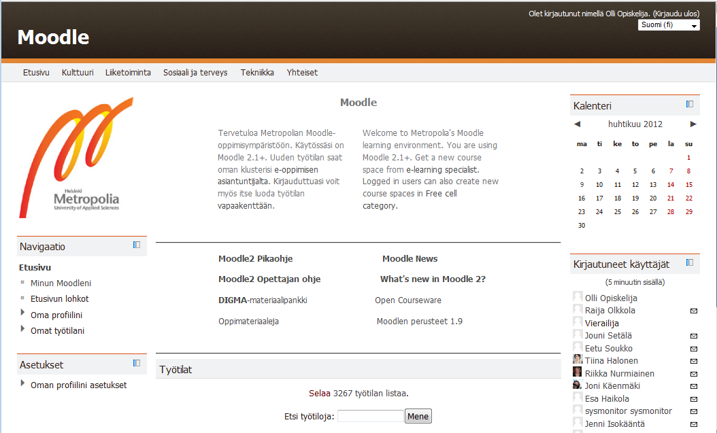Open Oppimateriaaleja link
Viewport: 717px width, 433px height.
point(248,322)
